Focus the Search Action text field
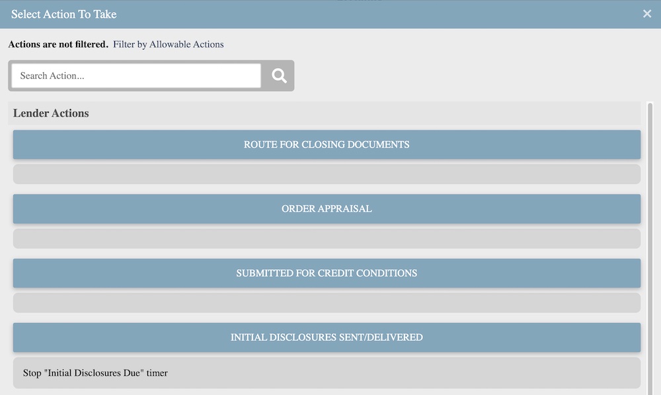 click(x=136, y=75)
